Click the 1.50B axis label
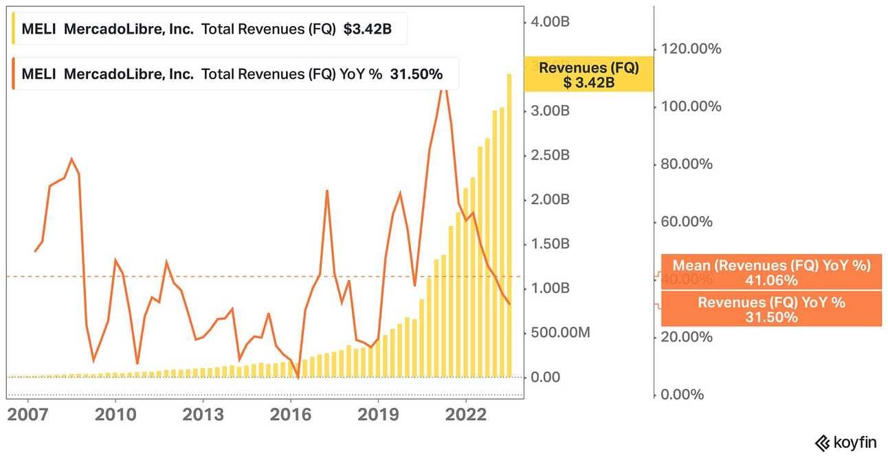 click(x=551, y=244)
